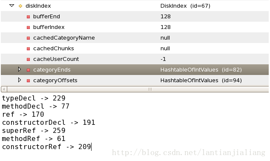The height and width of the screenshot is (161, 270).
Task: Select the diskIndex variable name
Action: tap(38, 6)
